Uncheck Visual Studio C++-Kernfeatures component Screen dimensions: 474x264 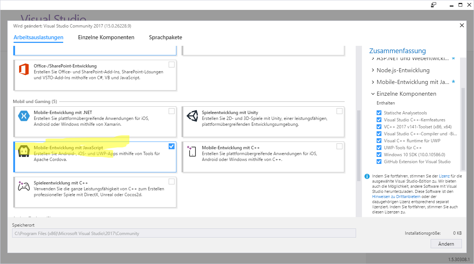[379, 120]
